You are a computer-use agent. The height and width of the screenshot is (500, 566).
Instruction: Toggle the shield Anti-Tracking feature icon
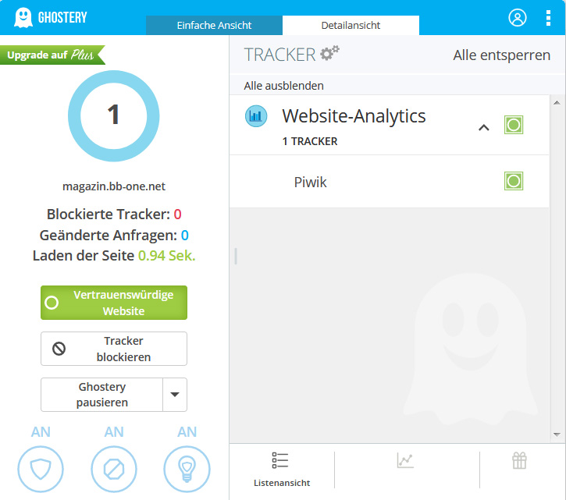pos(41,469)
